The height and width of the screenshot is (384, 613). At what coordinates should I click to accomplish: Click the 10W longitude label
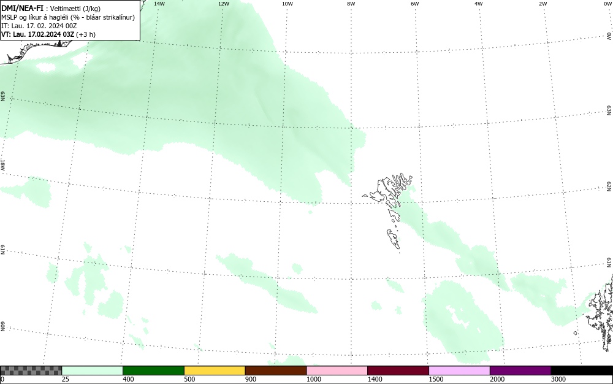287,4
